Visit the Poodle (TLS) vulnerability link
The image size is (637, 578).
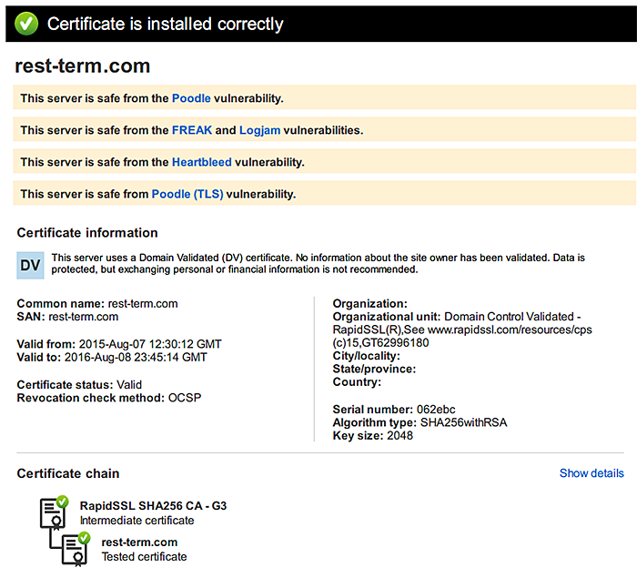click(187, 194)
